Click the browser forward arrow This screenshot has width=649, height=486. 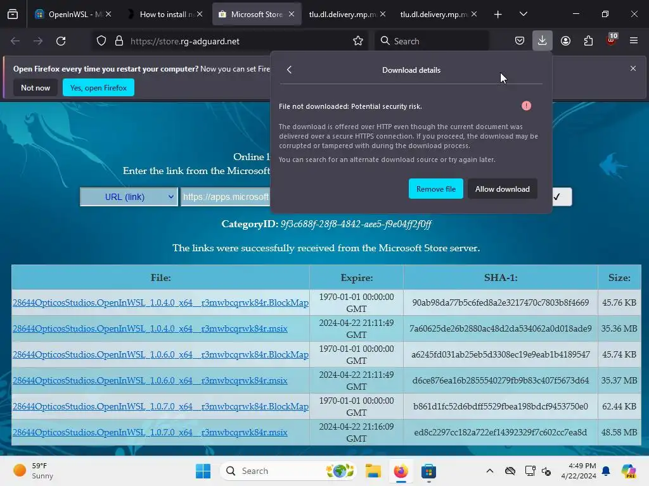click(38, 41)
